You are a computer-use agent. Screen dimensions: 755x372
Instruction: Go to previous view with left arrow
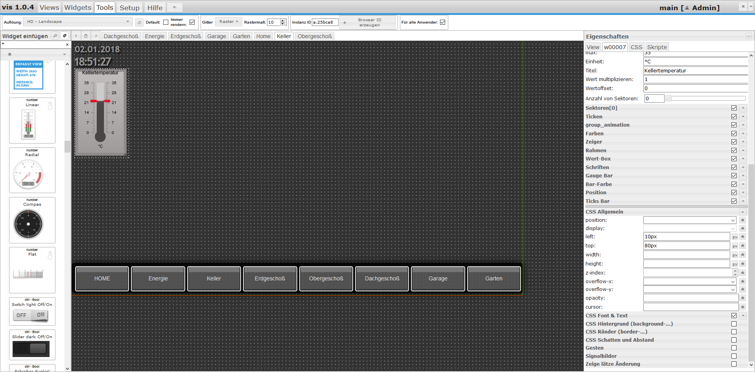point(76,36)
